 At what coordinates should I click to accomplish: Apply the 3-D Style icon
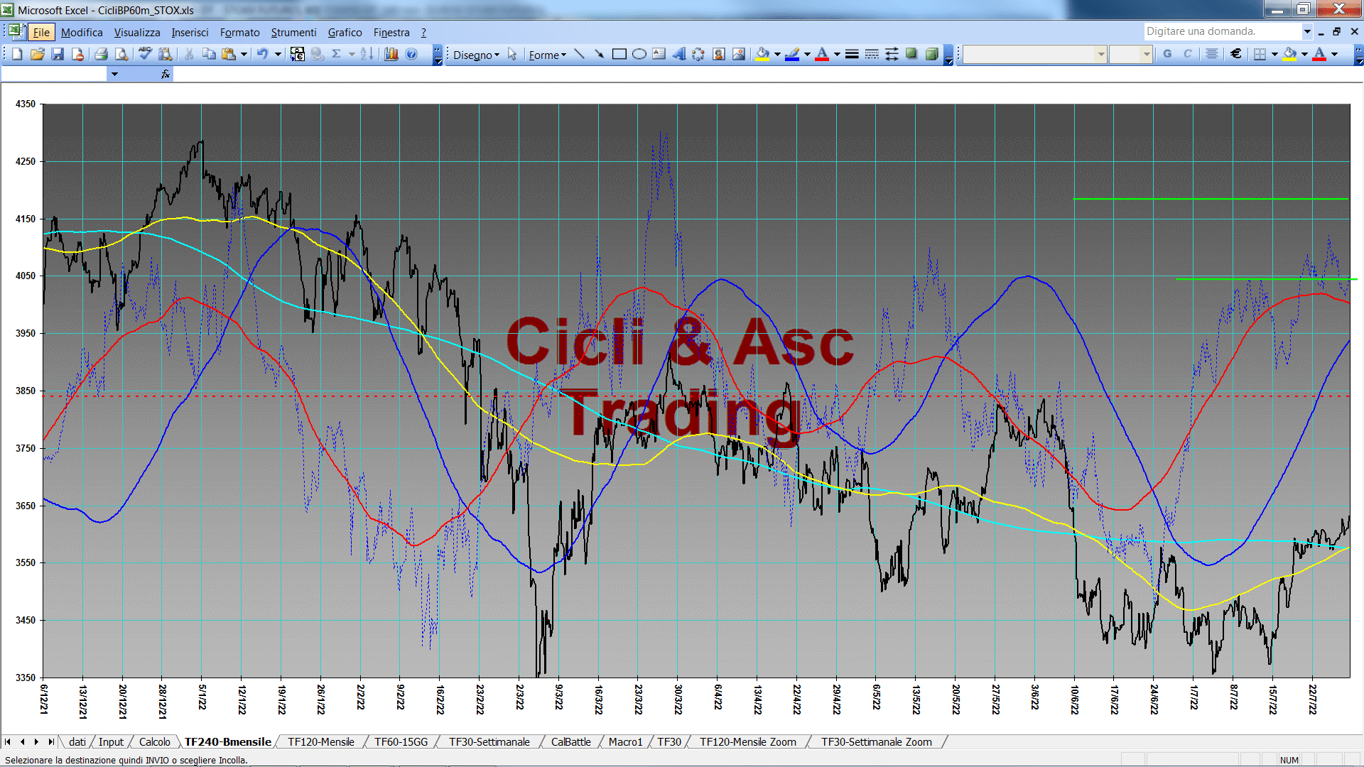(x=931, y=54)
